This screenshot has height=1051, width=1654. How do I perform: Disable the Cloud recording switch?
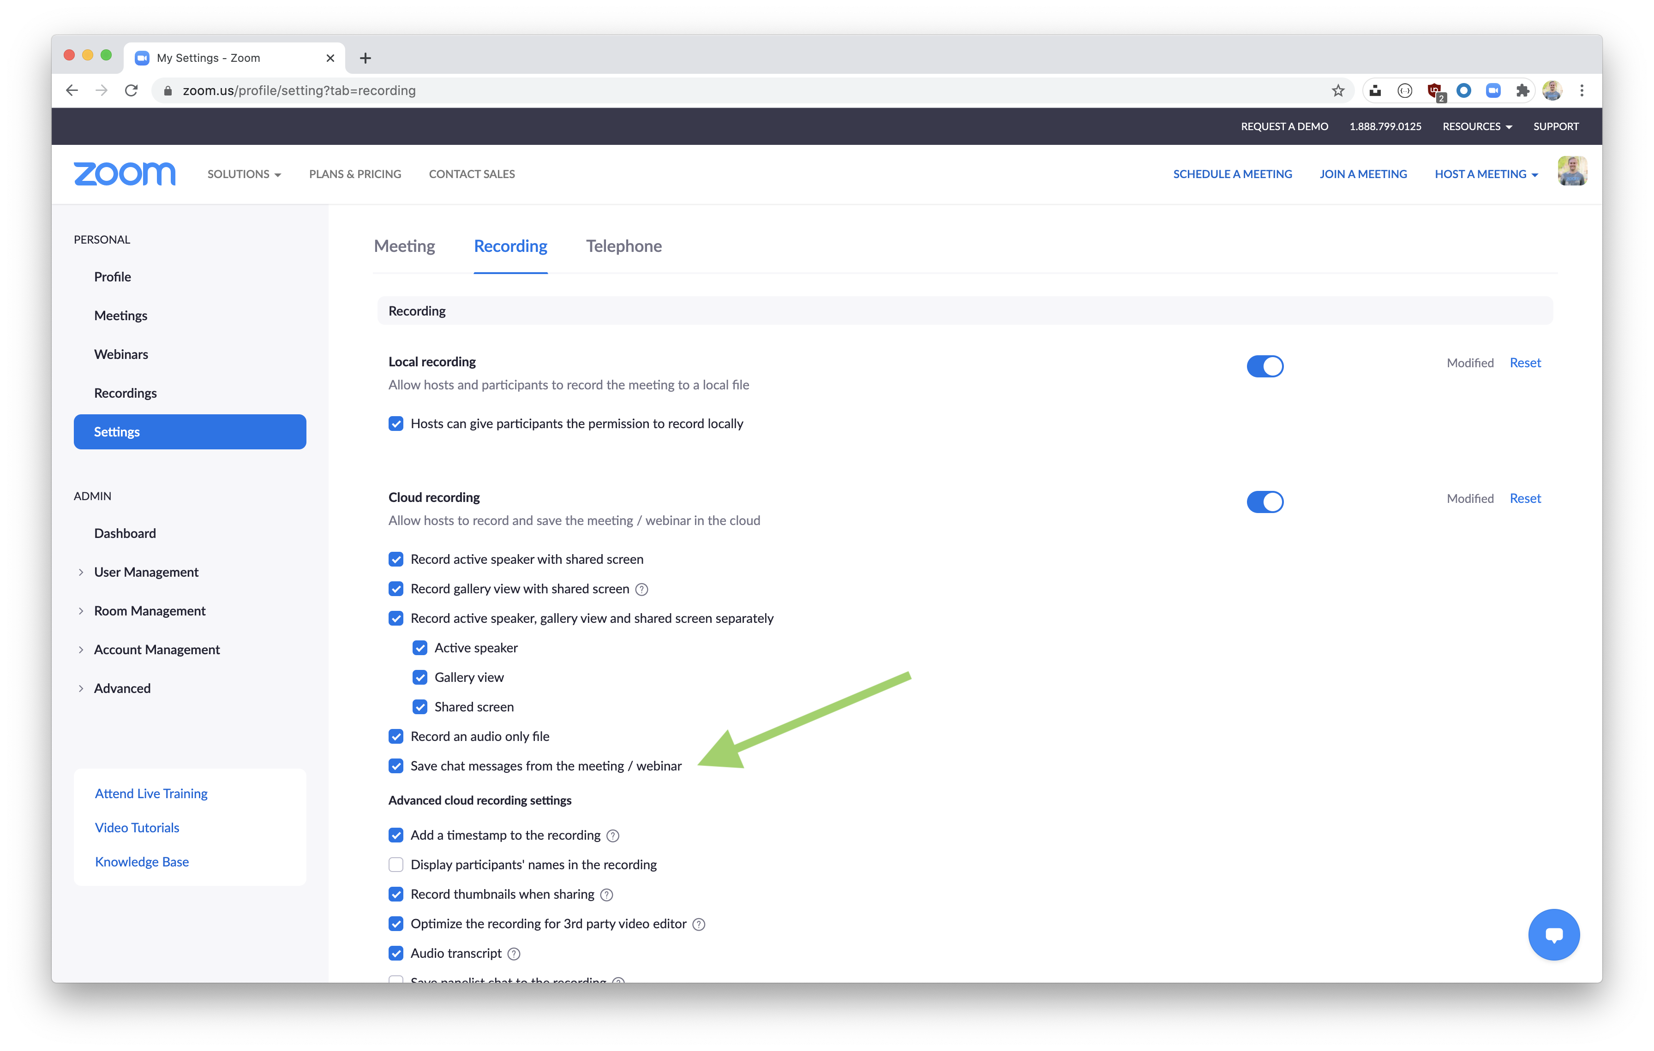[1264, 502]
